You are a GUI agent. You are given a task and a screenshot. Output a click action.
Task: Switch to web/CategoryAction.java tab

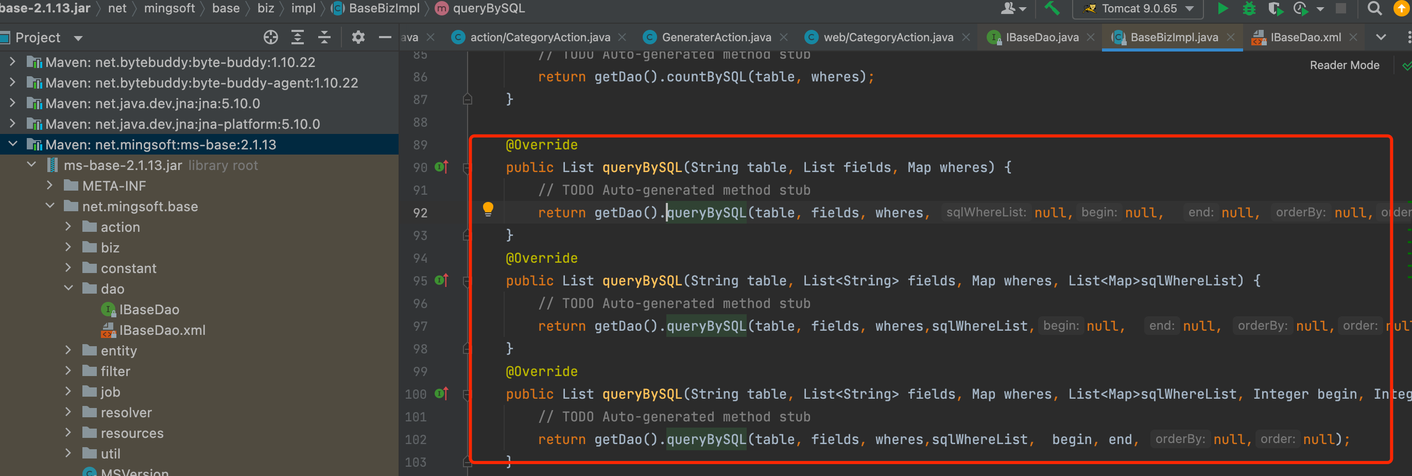pos(887,37)
